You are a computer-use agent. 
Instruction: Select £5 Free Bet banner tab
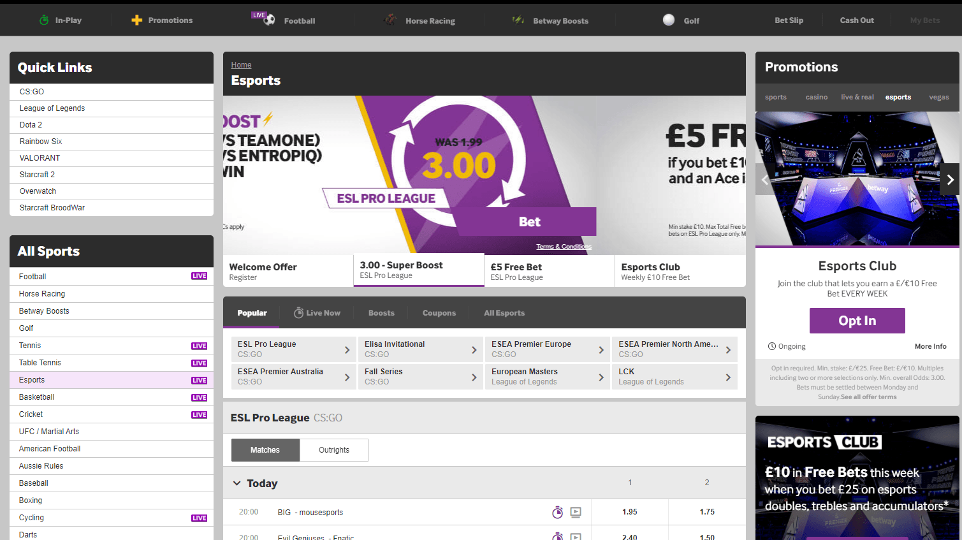550,271
